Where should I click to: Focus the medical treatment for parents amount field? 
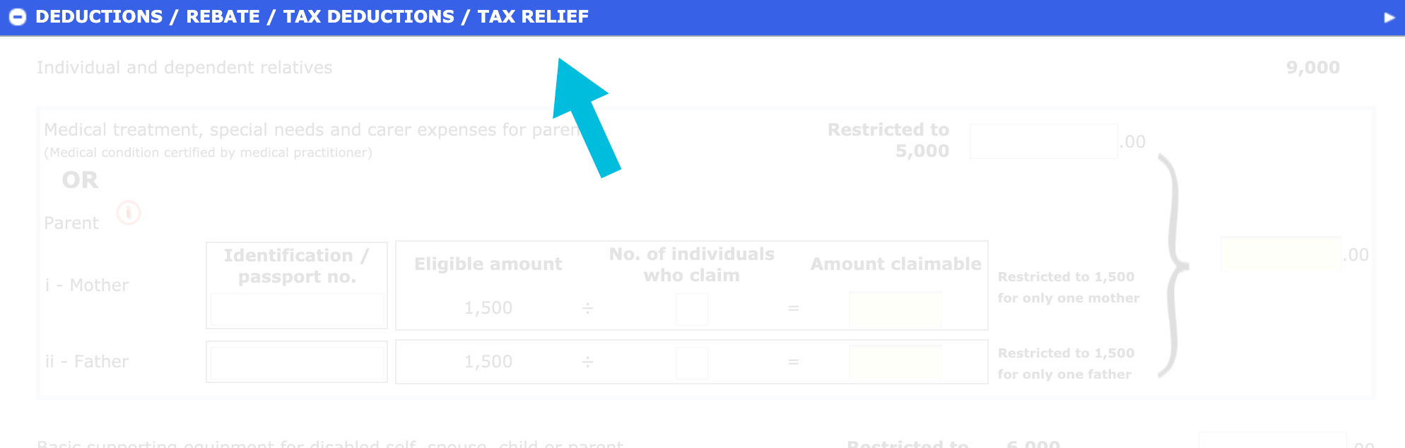(x=1043, y=141)
